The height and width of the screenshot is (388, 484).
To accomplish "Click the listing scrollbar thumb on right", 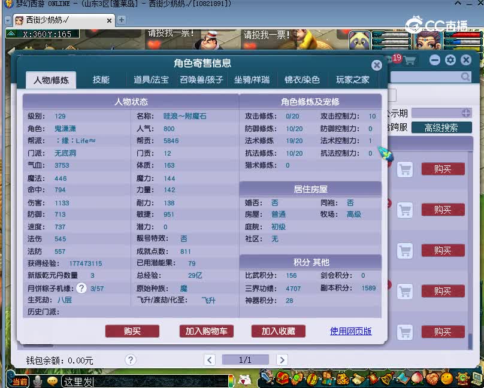I will pyautogui.click(x=470, y=341).
